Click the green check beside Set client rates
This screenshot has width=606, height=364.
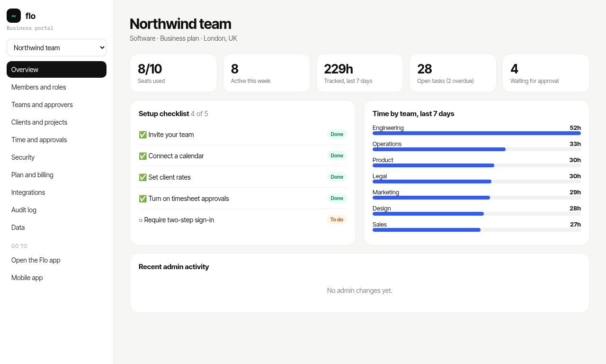[143, 177]
